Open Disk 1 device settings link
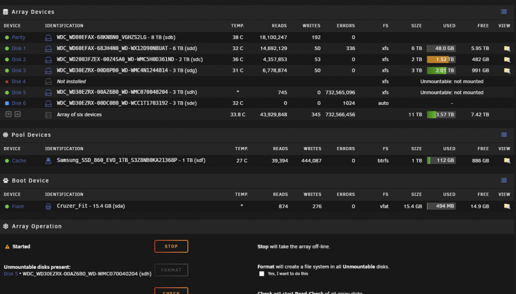This screenshot has width=516, height=294. (x=19, y=48)
